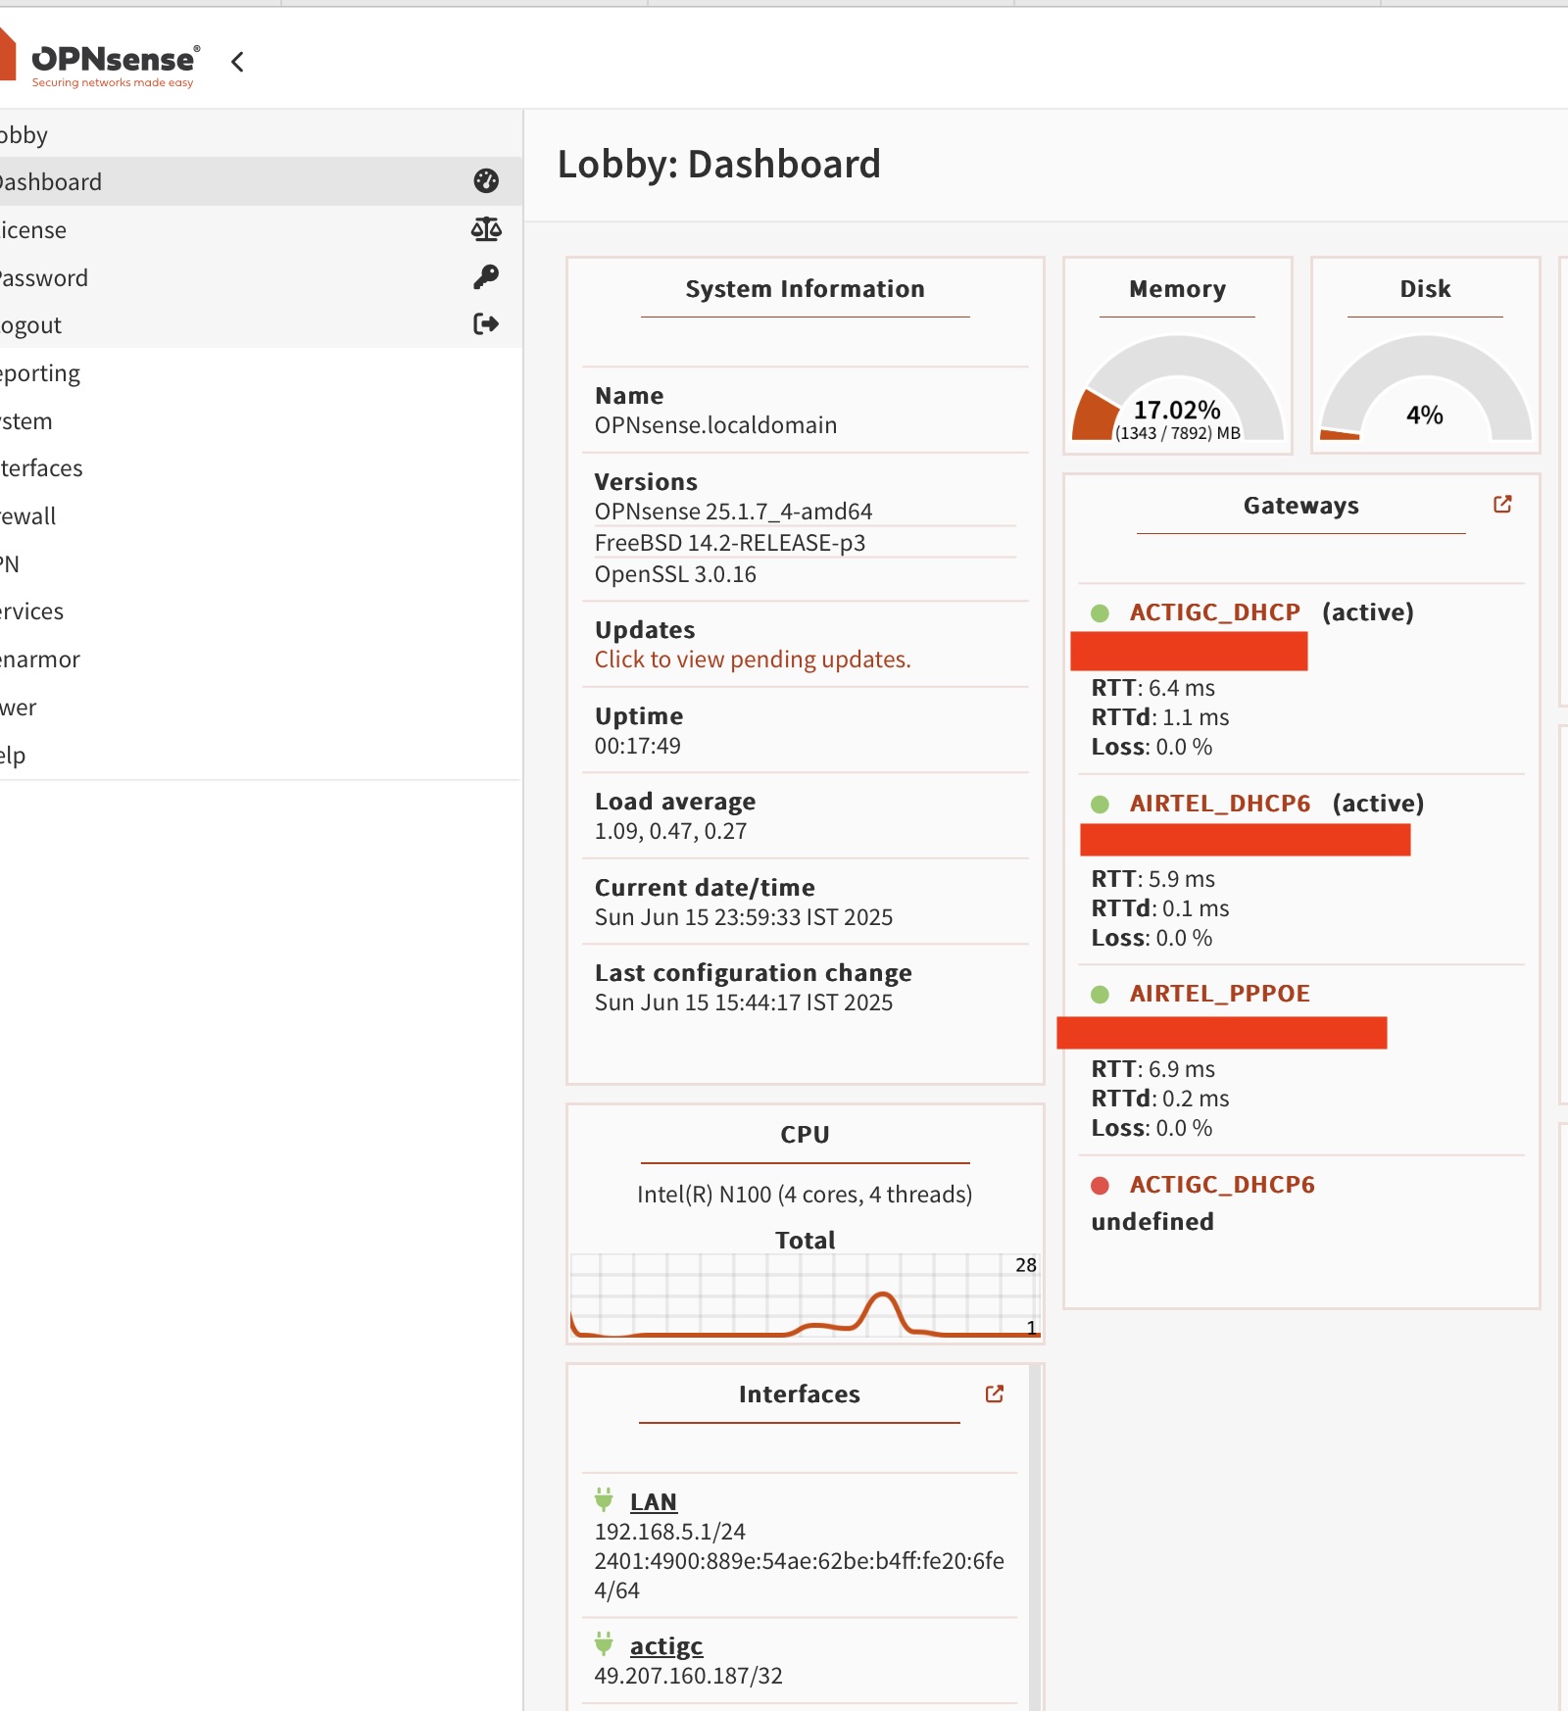Viewport: 1568px width, 1711px height.
Task: Click the green status dot for ACTIGC_DHCP
Action: (1100, 613)
